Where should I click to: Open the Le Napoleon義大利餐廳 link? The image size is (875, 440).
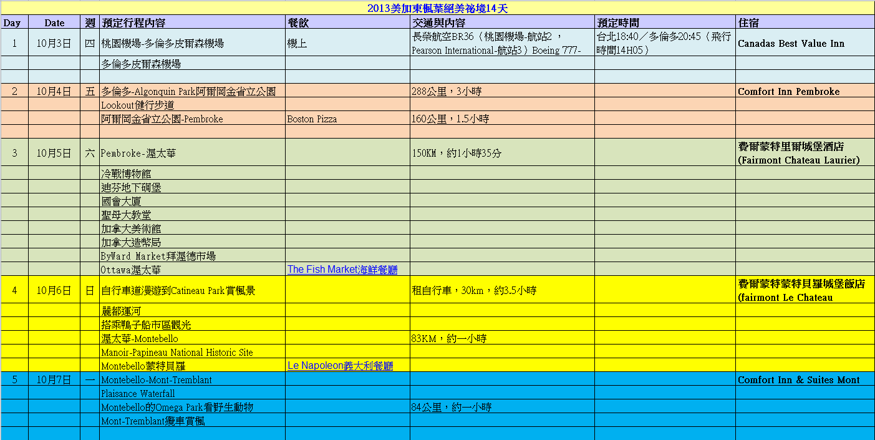[x=340, y=366]
